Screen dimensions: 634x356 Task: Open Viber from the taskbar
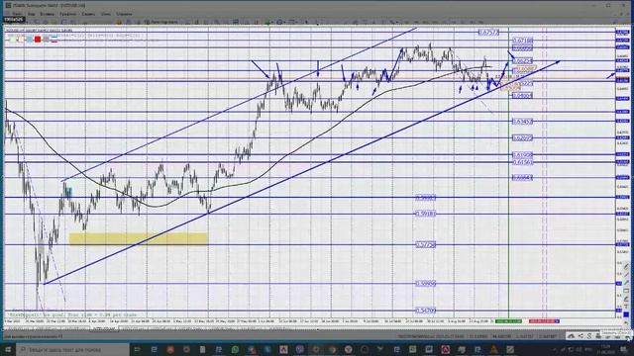299,349
